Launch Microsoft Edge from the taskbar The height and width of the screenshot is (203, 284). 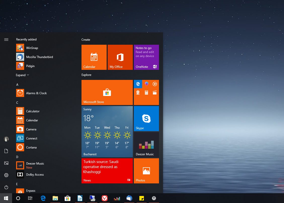(43, 198)
